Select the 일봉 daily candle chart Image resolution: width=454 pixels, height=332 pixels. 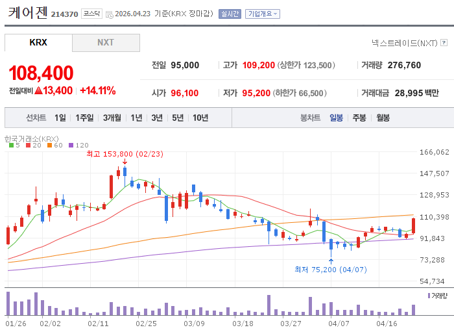coord(336,118)
